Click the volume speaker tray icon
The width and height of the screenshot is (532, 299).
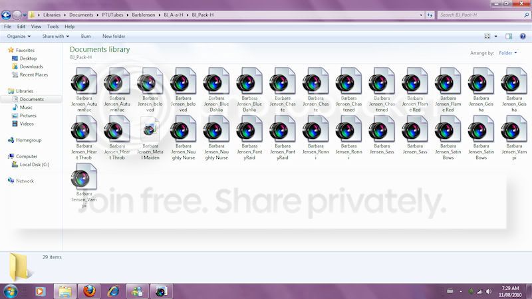[x=489, y=291]
